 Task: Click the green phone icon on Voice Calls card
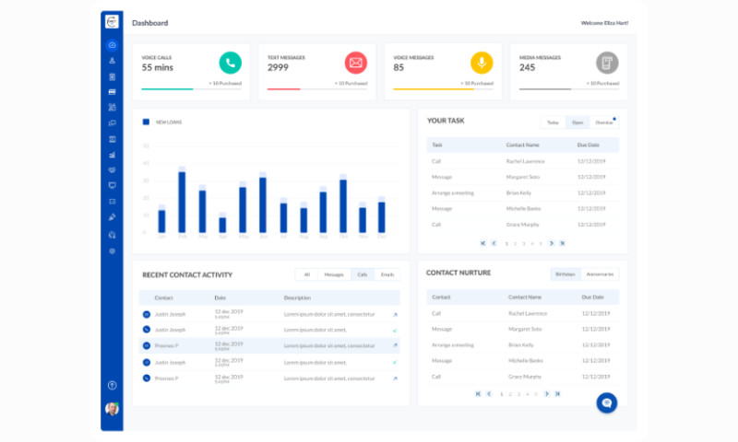tap(230, 63)
